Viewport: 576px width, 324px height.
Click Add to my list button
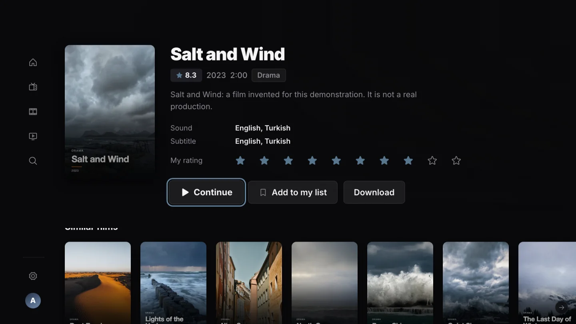pyautogui.click(x=293, y=192)
